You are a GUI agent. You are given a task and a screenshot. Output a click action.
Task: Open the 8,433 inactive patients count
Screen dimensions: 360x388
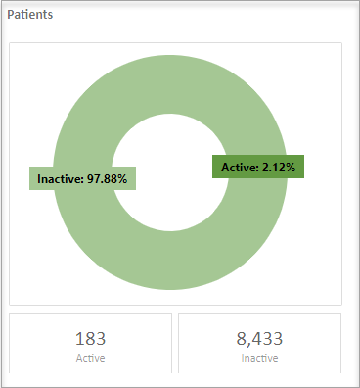(259, 339)
